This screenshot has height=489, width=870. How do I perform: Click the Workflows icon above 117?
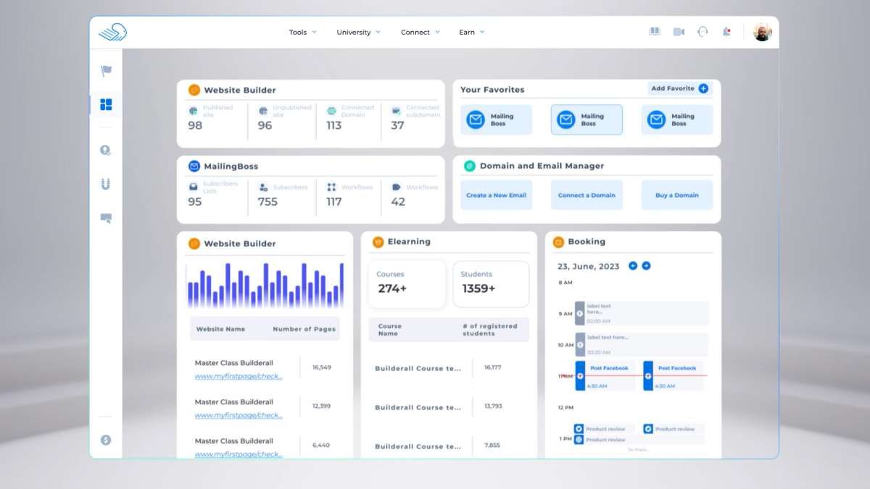pos(331,187)
